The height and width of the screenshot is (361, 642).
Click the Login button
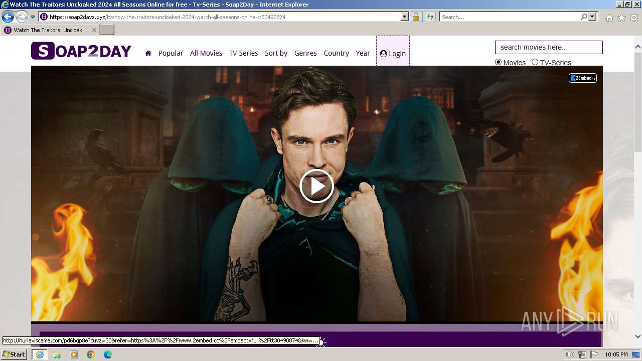[x=393, y=54]
